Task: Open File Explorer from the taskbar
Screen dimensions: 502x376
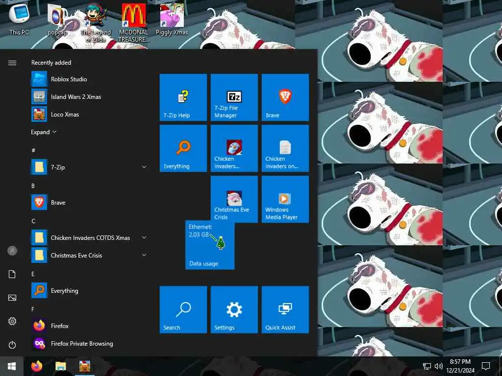Action: point(60,366)
